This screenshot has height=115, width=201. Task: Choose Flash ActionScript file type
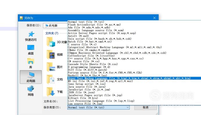pyautogui.click(x=134, y=25)
